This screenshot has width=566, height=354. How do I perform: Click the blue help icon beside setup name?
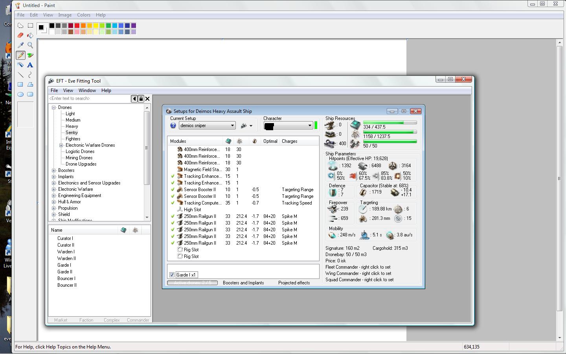click(x=173, y=126)
